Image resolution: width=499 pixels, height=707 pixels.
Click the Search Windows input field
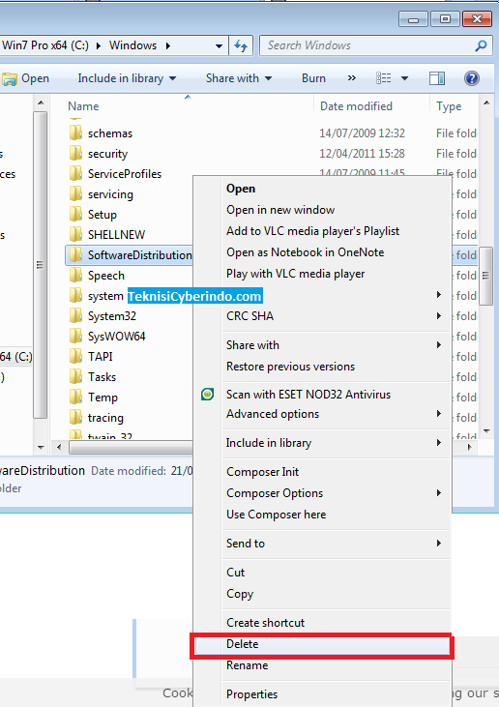(367, 45)
